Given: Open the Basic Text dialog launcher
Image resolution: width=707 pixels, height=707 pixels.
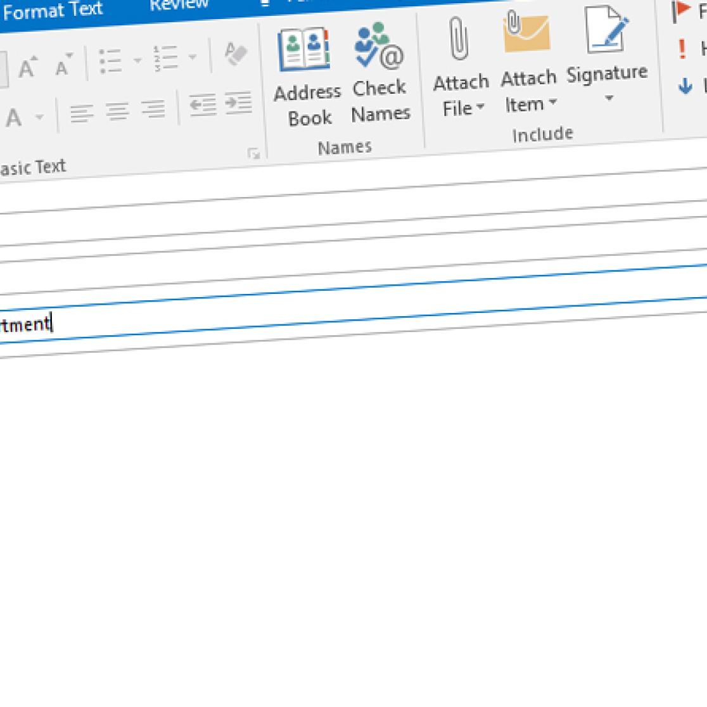Looking at the screenshot, I should [254, 154].
